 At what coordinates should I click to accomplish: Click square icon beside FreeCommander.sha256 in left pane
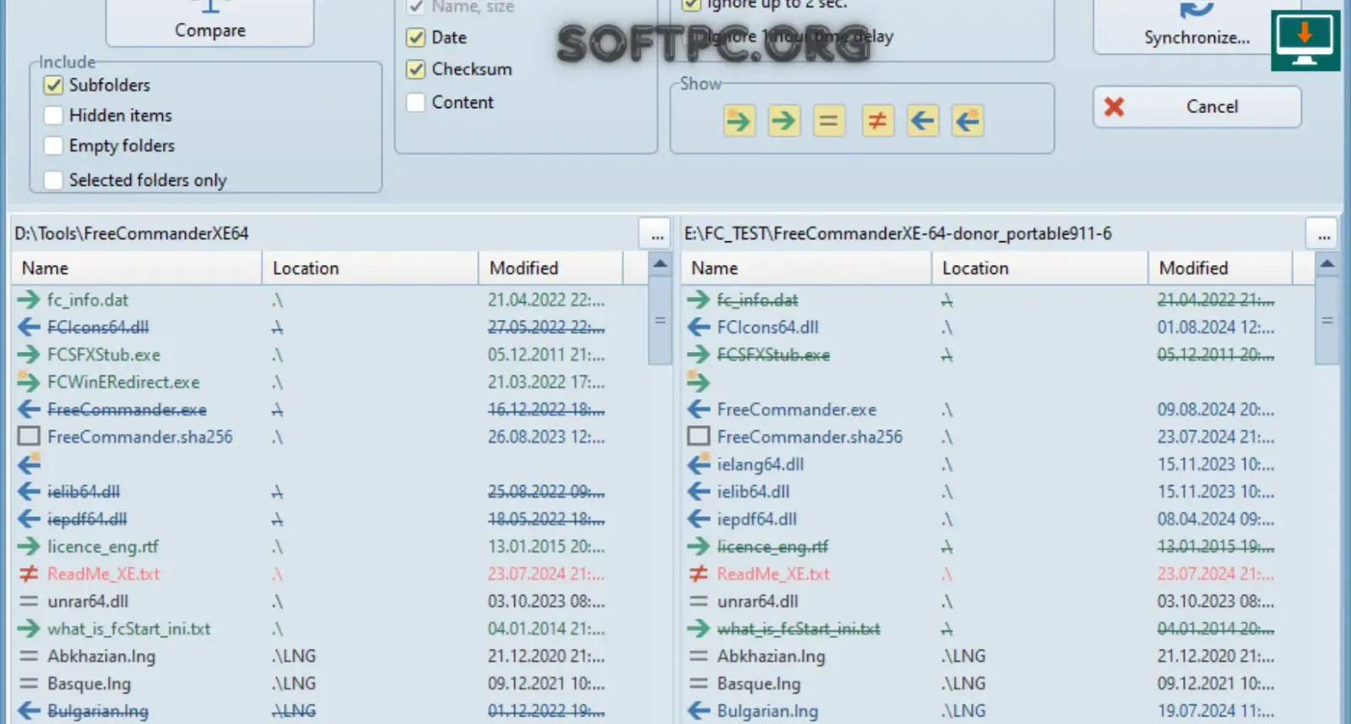coord(29,436)
